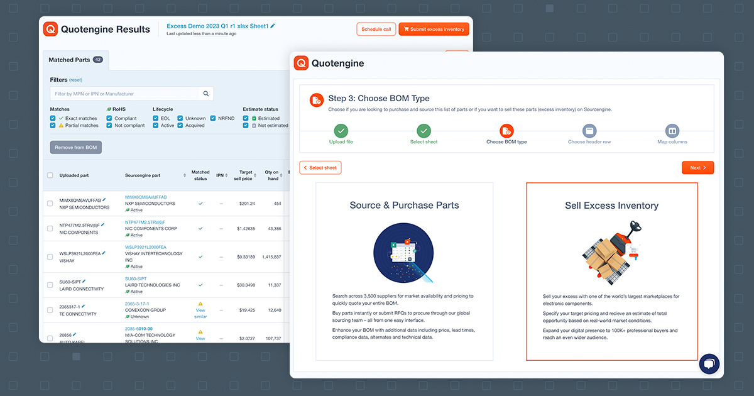Image resolution: width=754 pixels, height=396 pixels.
Task: Click the matched checkmark for Vishay row
Action: point(200,257)
